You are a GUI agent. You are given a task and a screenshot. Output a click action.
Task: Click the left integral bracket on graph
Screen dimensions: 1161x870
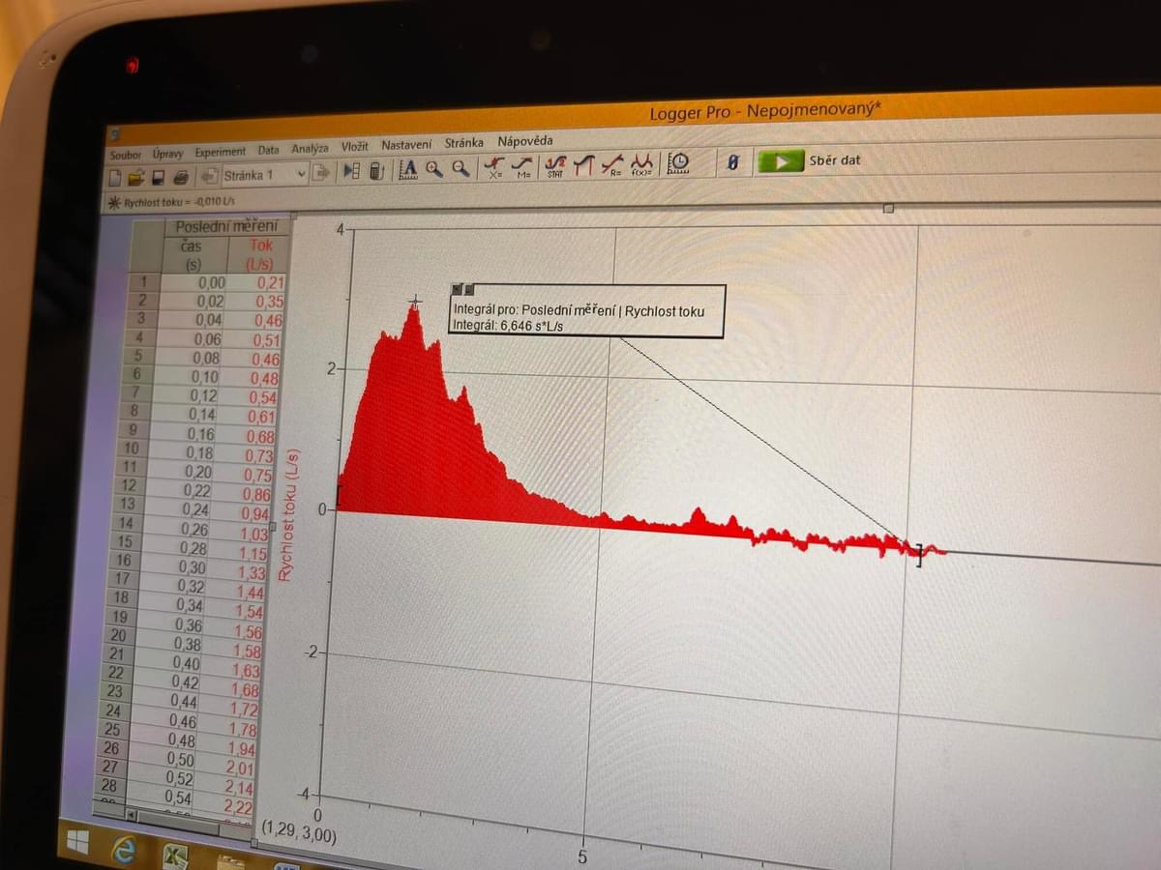pyautogui.click(x=338, y=496)
